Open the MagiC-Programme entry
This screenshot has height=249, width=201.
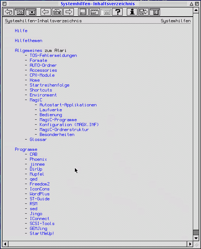pyautogui.click(x=58, y=120)
